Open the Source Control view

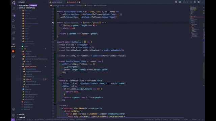(x=13, y=15)
